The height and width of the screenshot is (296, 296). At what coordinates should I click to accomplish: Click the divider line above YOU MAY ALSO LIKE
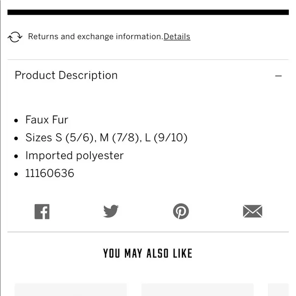point(148,232)
